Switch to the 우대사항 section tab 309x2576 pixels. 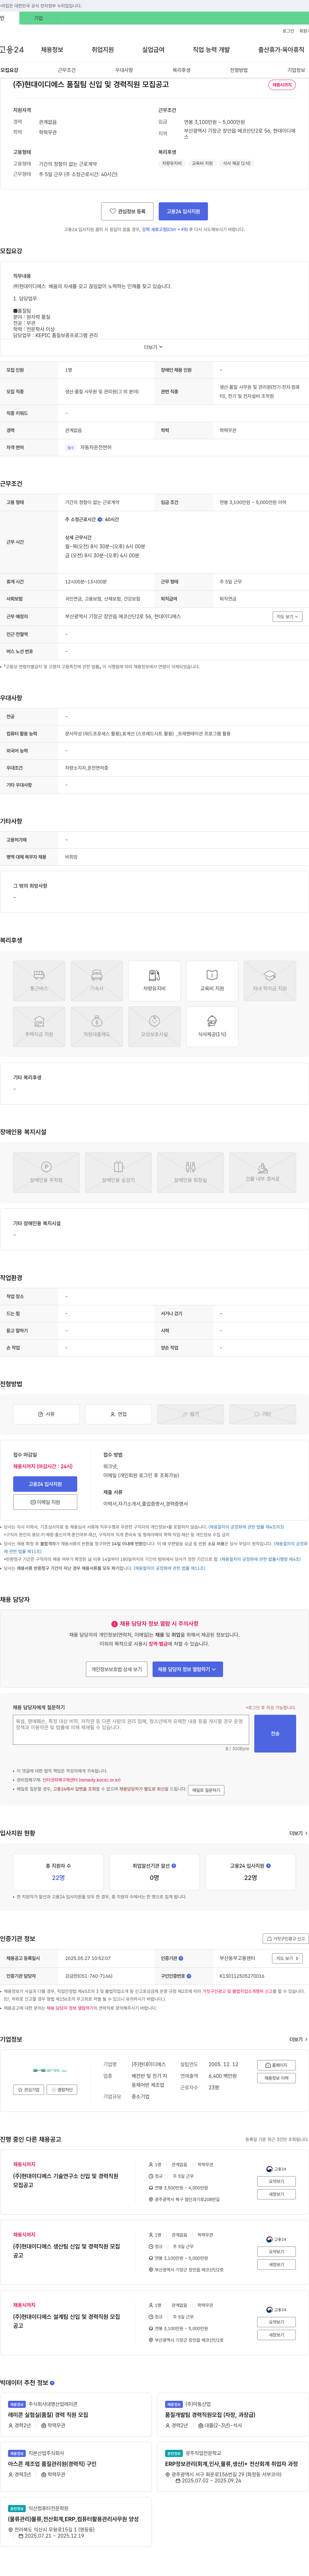[124, 70]
